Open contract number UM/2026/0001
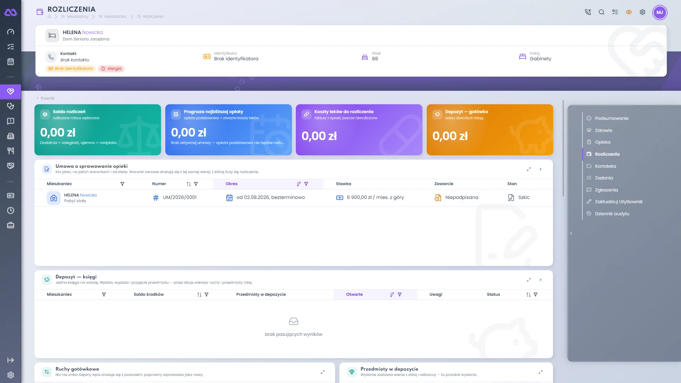The height and width of the screenshot is (383, 681). click(179, 198)
